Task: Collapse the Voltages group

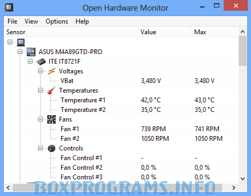Action: [40, 71]
